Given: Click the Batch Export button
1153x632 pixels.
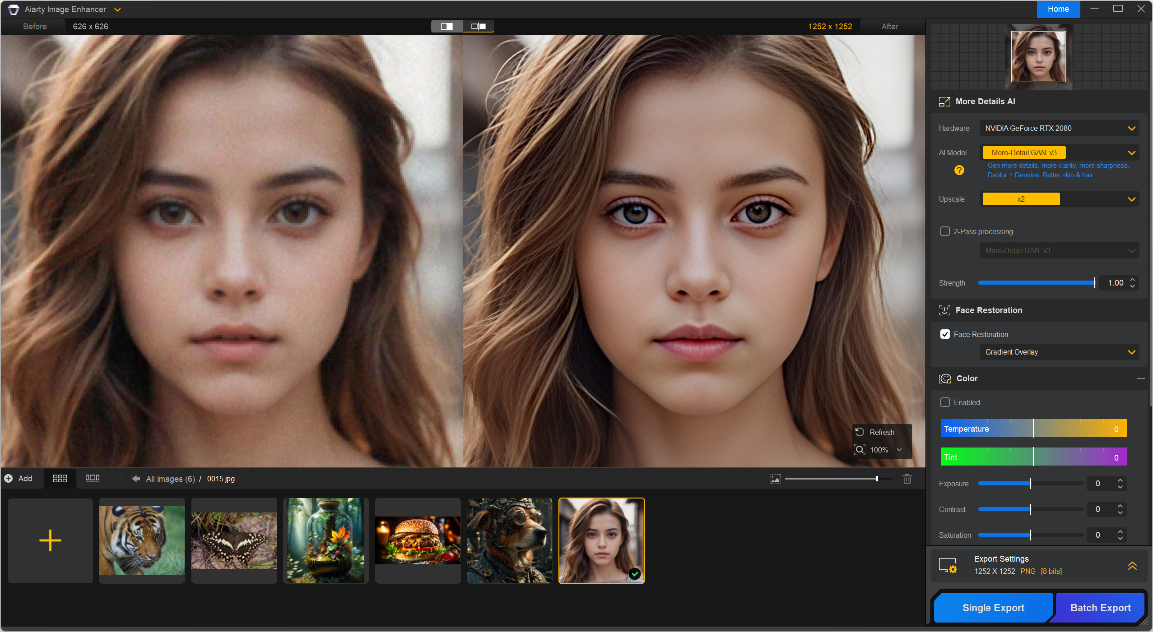Looking at the screenshot, I should point(1100,607).
